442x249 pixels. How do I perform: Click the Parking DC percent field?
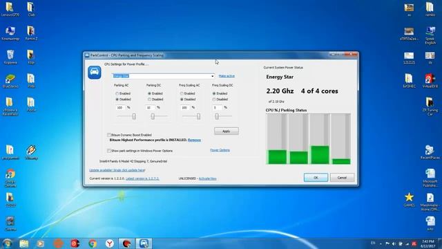click(150, 108)
